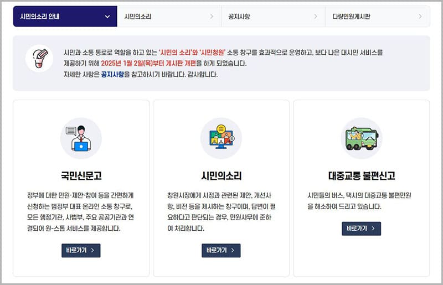Click the chevron beside 다량민원게시판 tab
The image size is (443, 285).
click(x=420, y=17)
